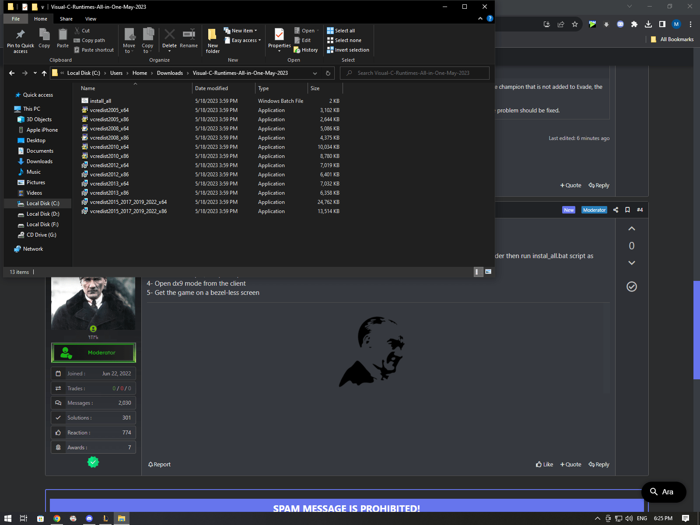Downvote the forum post arrow
The image size is (700, 525).
point(632,262)
